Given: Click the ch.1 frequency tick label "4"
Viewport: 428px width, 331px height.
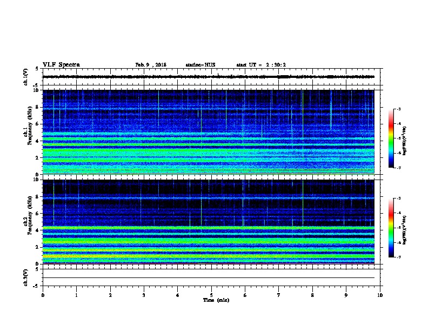Looking at the screenshot, I should [37, 141].
